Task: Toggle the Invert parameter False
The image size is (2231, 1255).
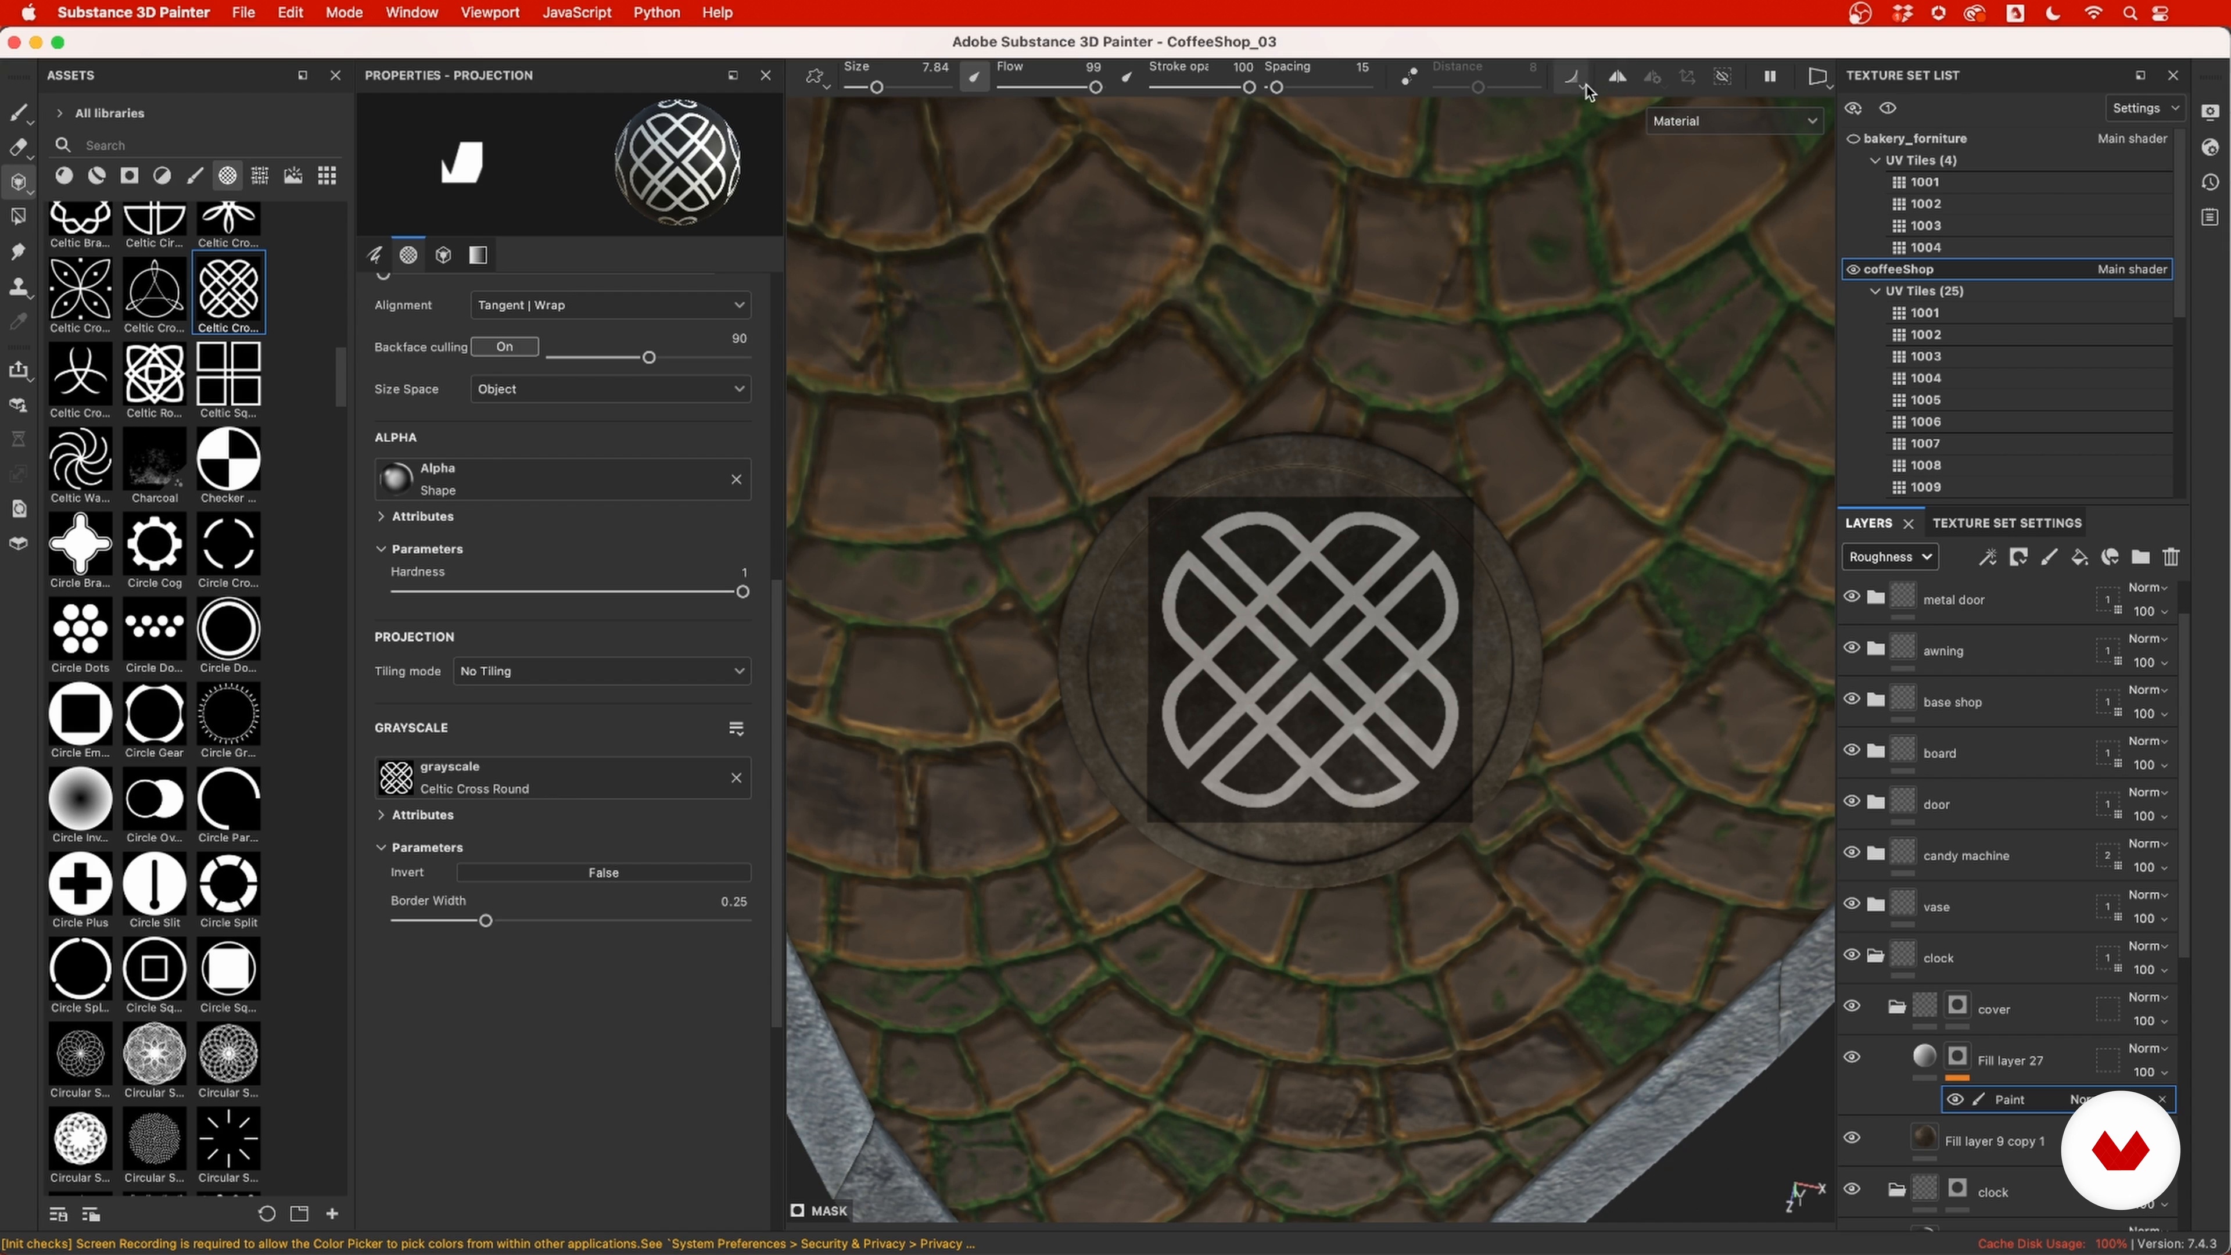Action: click(x=603, y=873)
